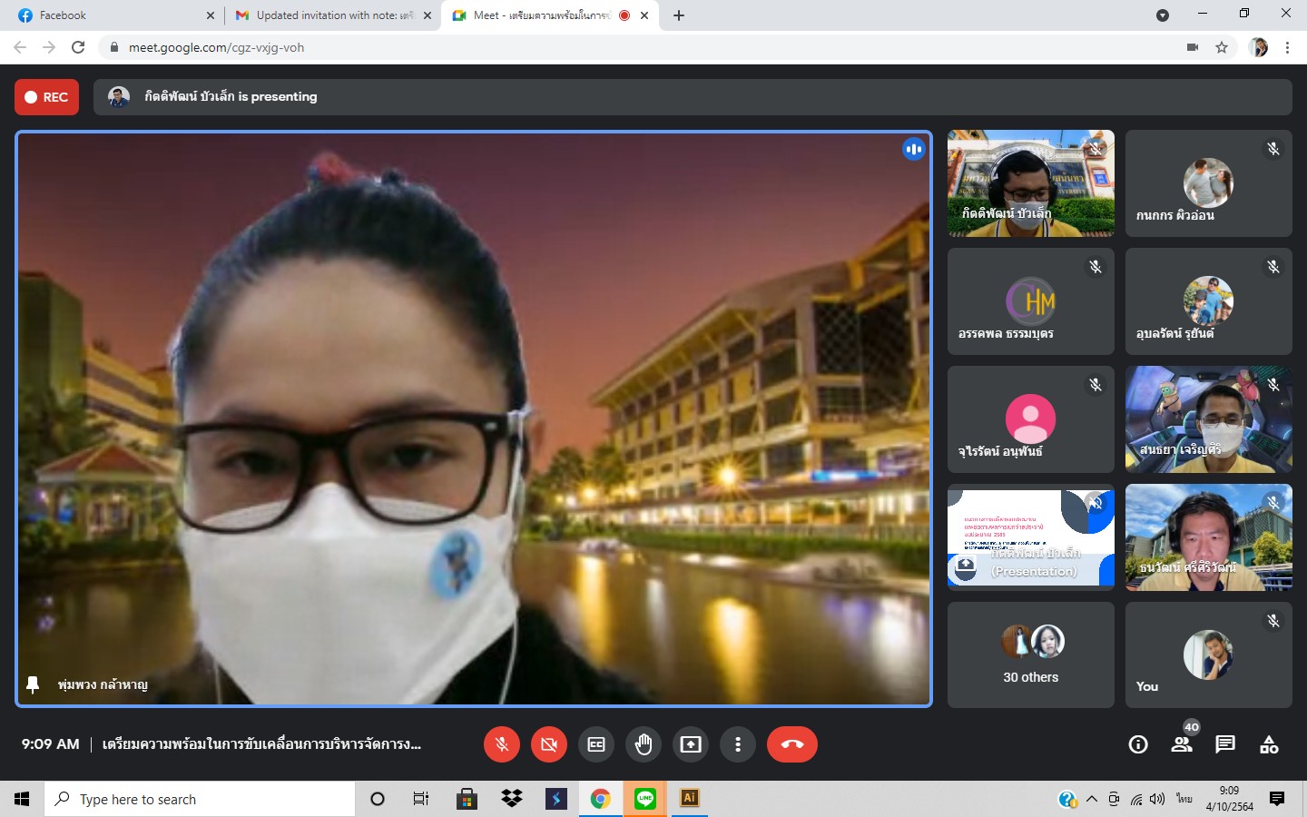Toggle closed captions on
The width and height of the screenshot is (1307, 817).
596,744
